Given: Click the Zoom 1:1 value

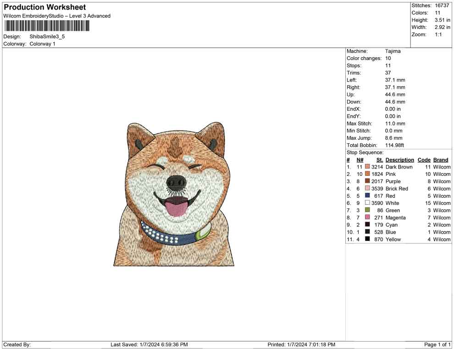Looking at the screenshot, I should tap(438, 35).
